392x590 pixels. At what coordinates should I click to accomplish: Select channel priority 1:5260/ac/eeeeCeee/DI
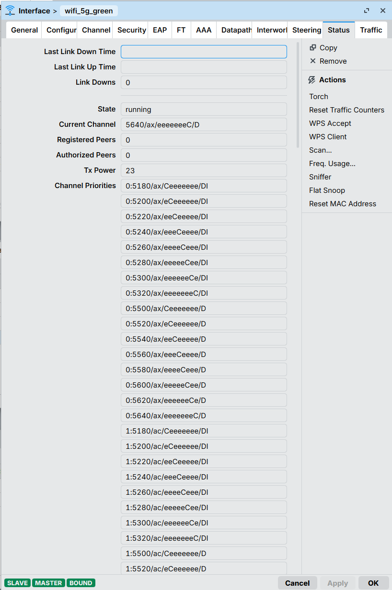click(204, 492)
